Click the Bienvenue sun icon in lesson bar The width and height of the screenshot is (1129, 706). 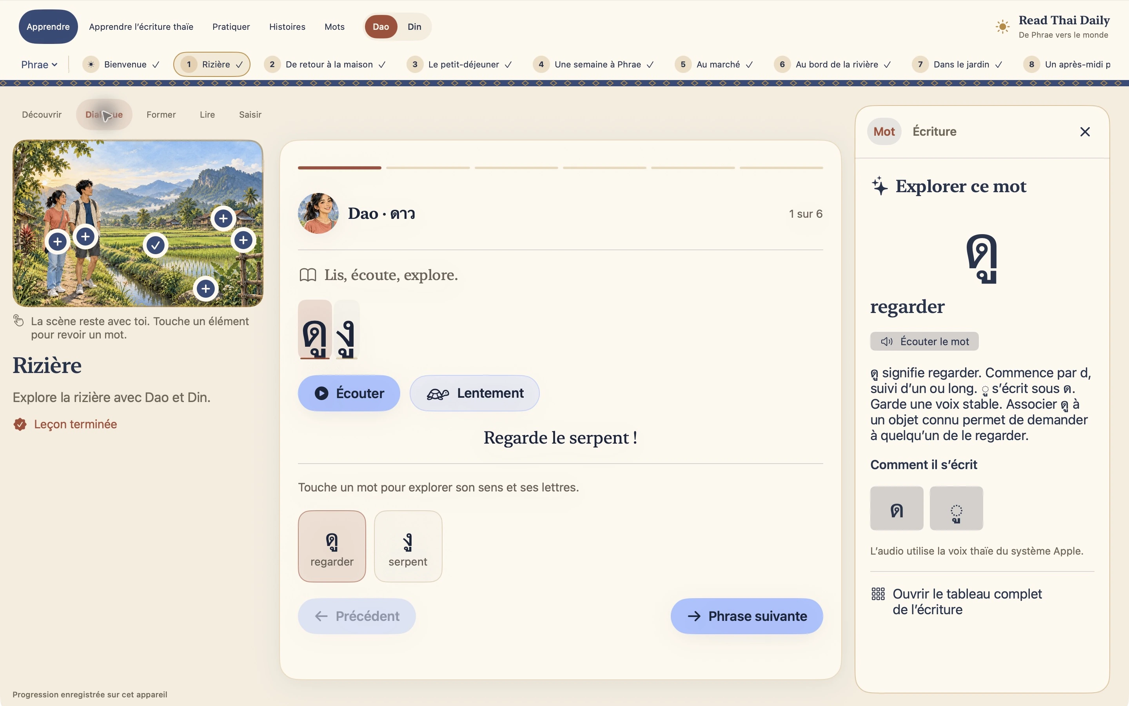91,64
